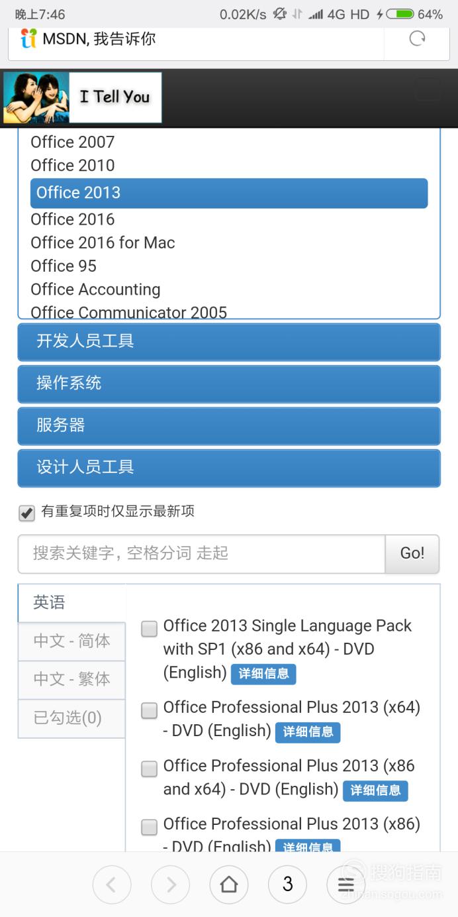Tap the browser page reload icon

(417, 38)
